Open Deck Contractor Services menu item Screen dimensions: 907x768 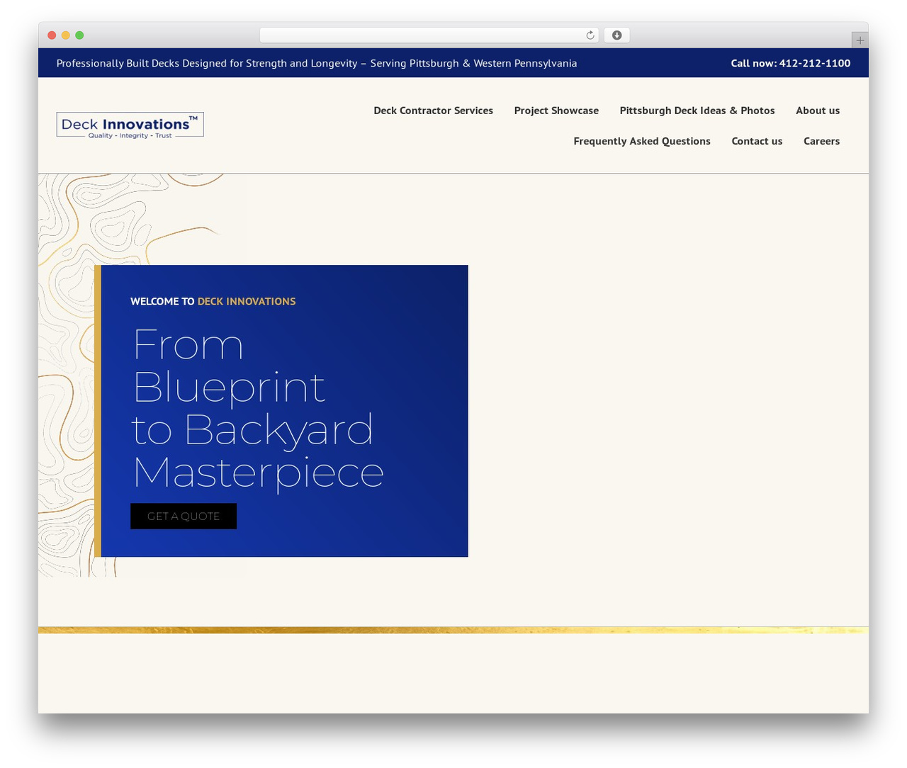click(x=433, y=111)
